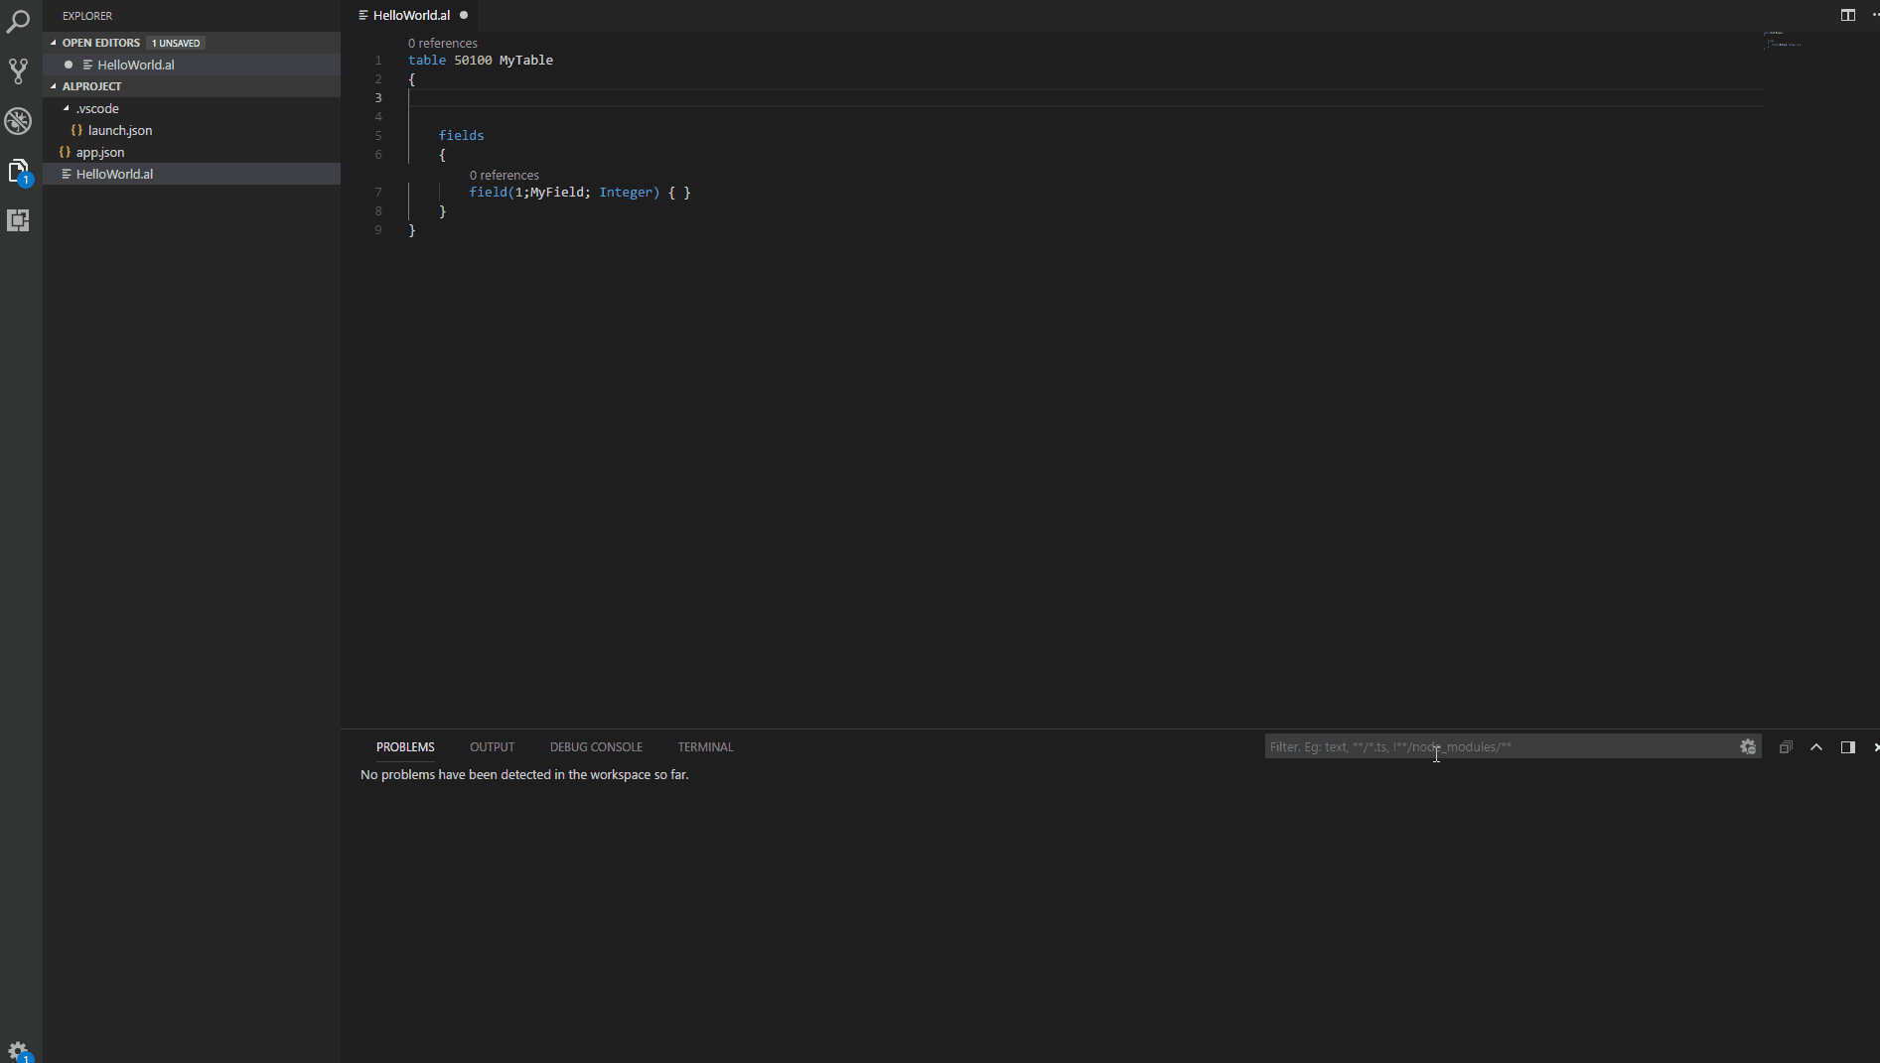This screenshot has height=1063, width=1880.
Task: Collapse the ALPROJECT folder section
Action: (x=55, y=86)
